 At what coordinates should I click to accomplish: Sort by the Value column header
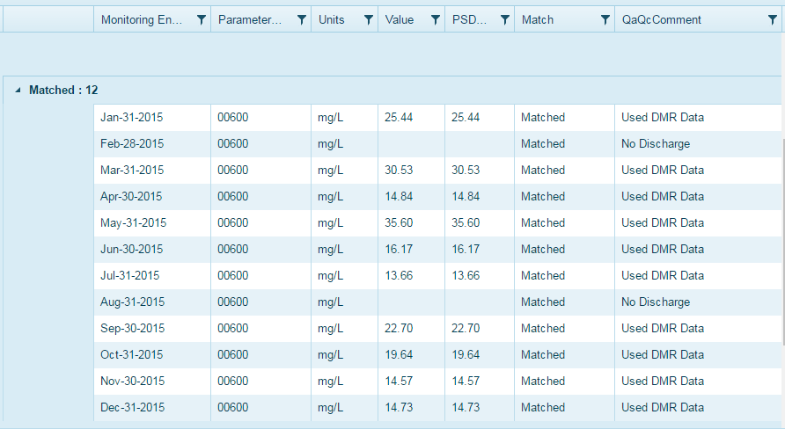[x=400, y=19]
